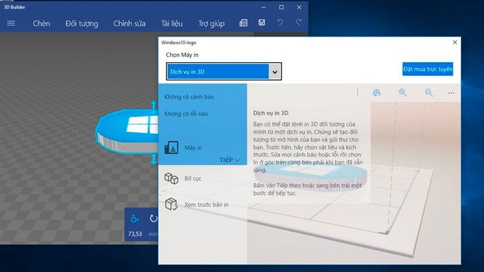Click the Xem trước bản in box icon
This screenshot has width=484, height=272.
click(171, 204)
